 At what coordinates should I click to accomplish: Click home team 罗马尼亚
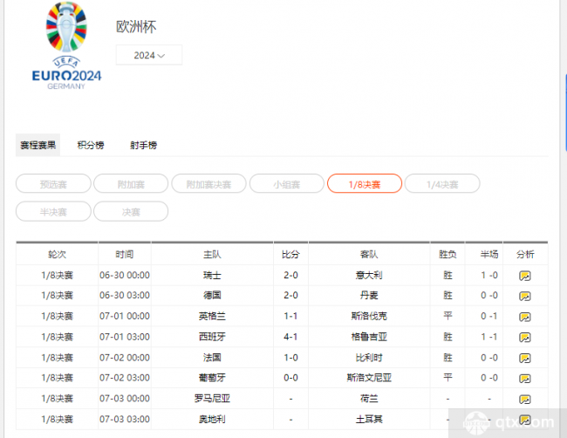coord(212,399)
